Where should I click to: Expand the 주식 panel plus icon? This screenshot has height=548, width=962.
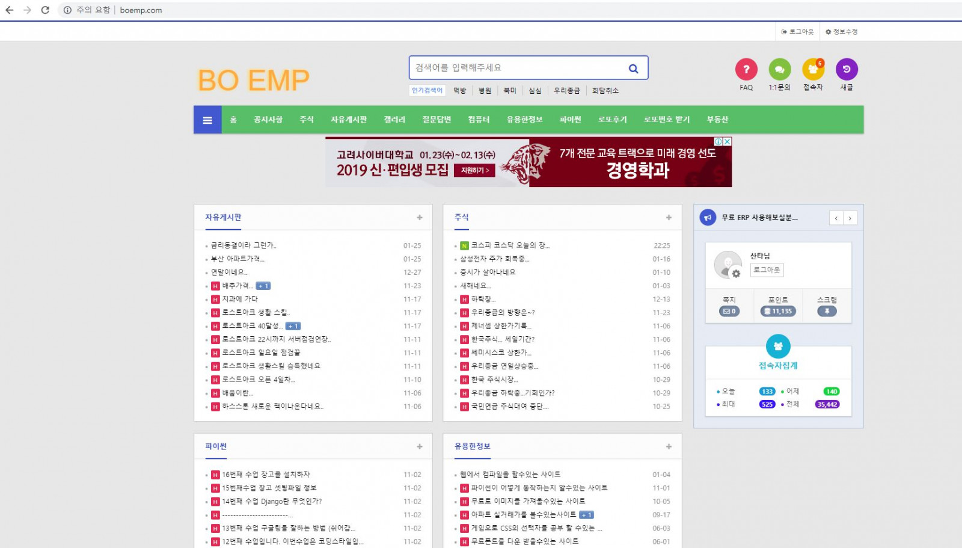pyautogui.click(x=669, y=218)
